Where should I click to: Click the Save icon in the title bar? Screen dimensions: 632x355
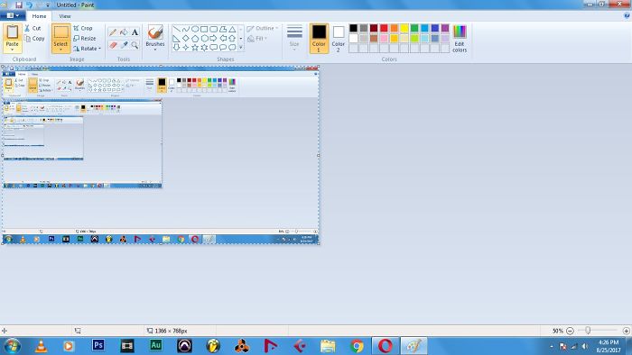pyautogui.click(x=19, y=5)
